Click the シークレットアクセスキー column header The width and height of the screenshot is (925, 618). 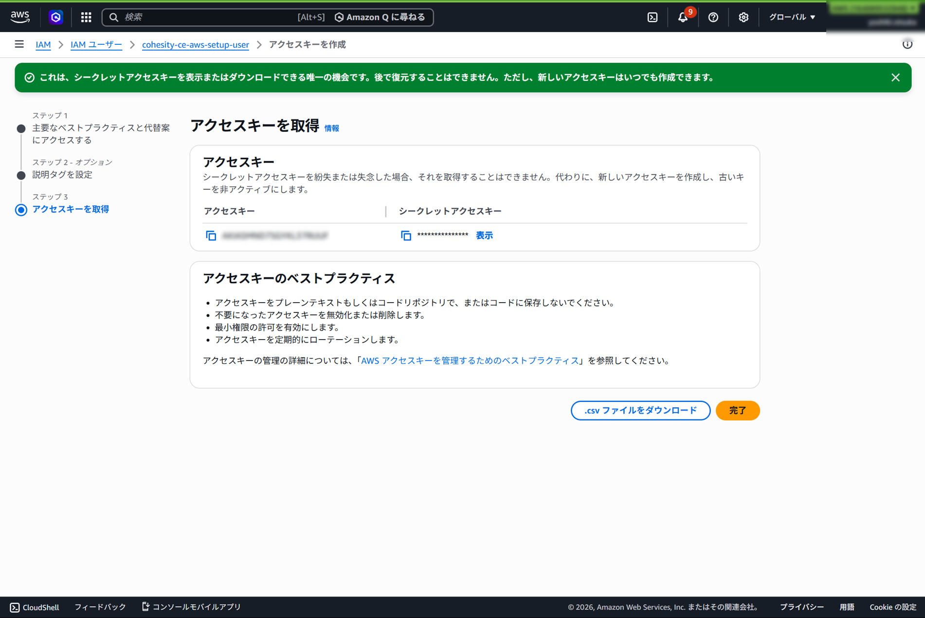450,211
